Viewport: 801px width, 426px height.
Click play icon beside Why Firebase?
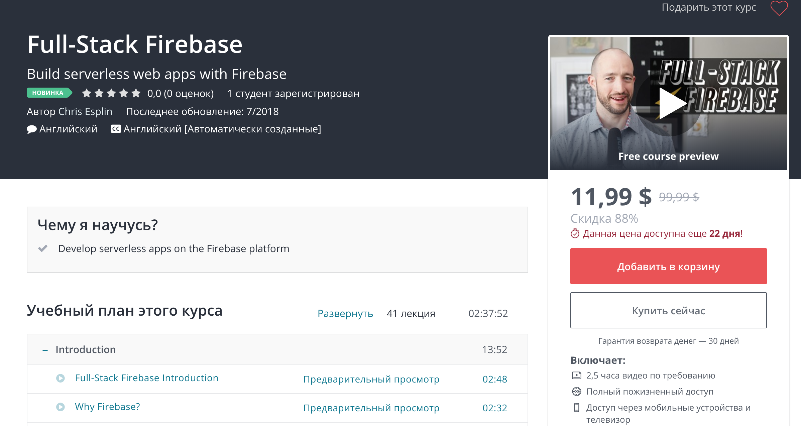[61, 407]
